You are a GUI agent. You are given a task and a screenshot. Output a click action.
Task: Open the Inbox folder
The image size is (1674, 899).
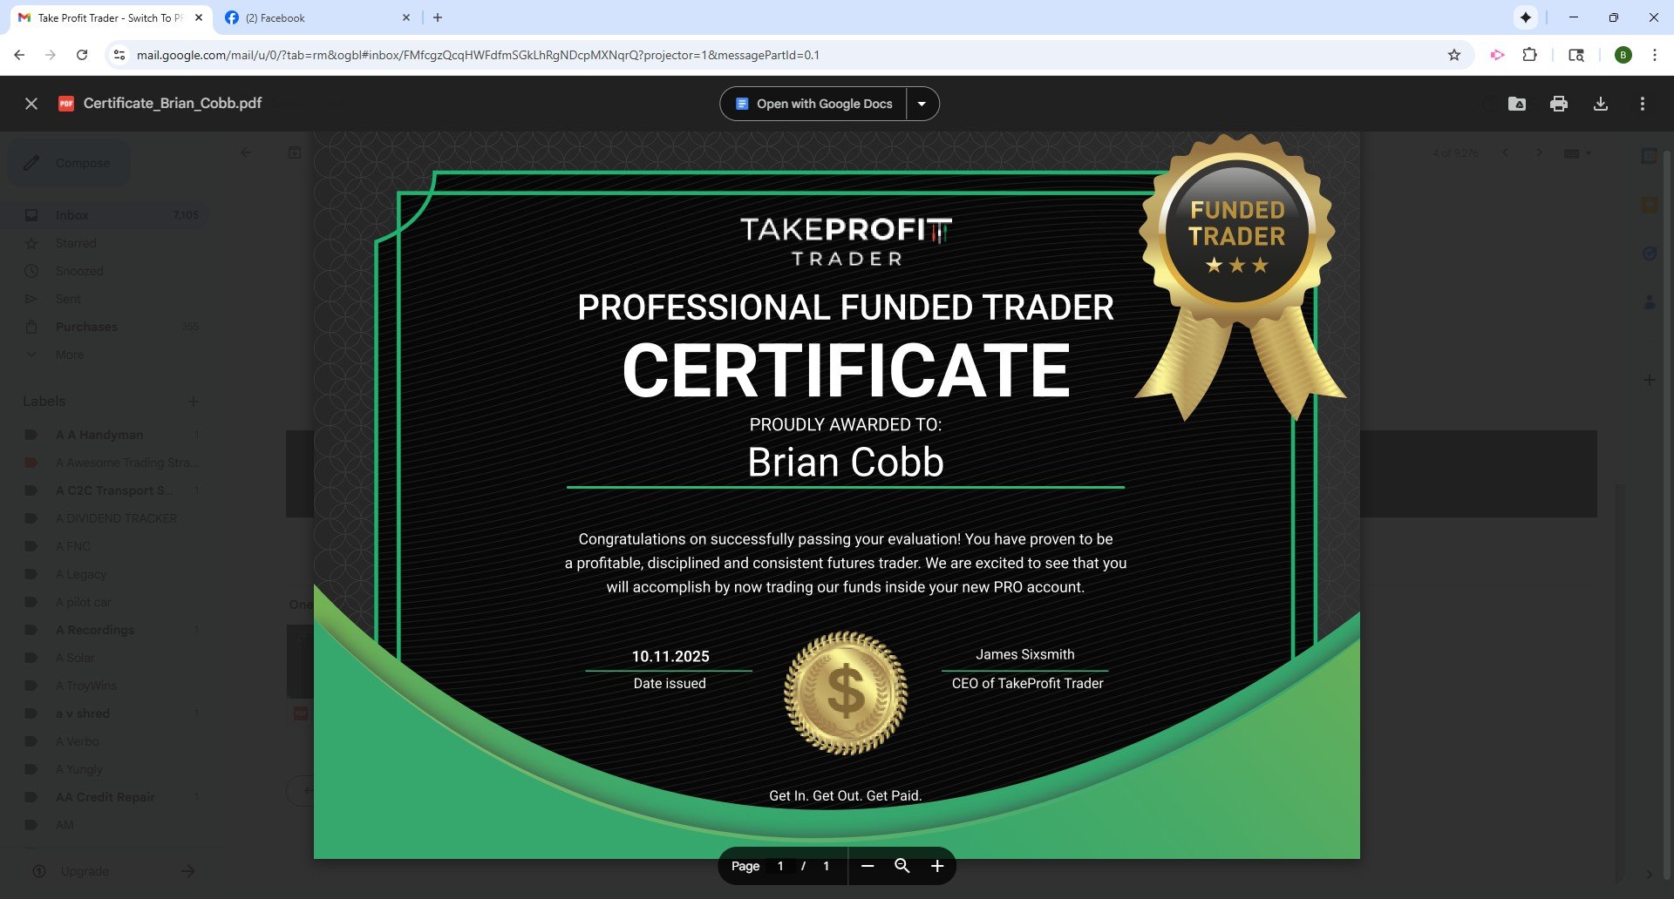pyautogui.click(x=105, y=215)
